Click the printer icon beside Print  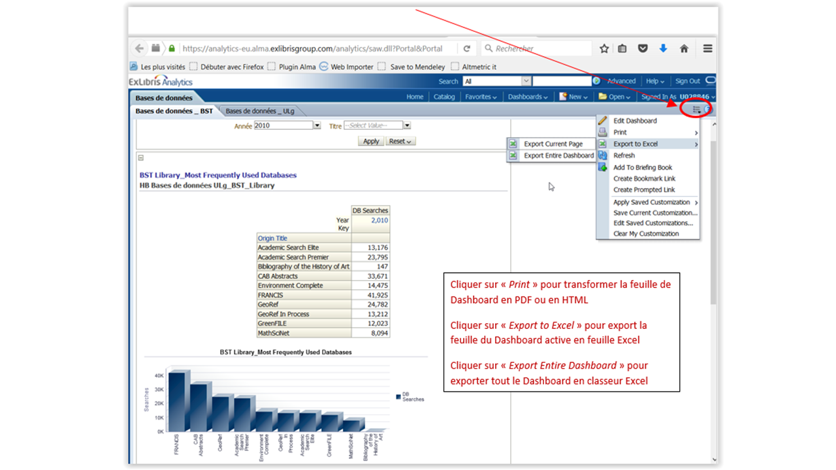coord(603,133)
